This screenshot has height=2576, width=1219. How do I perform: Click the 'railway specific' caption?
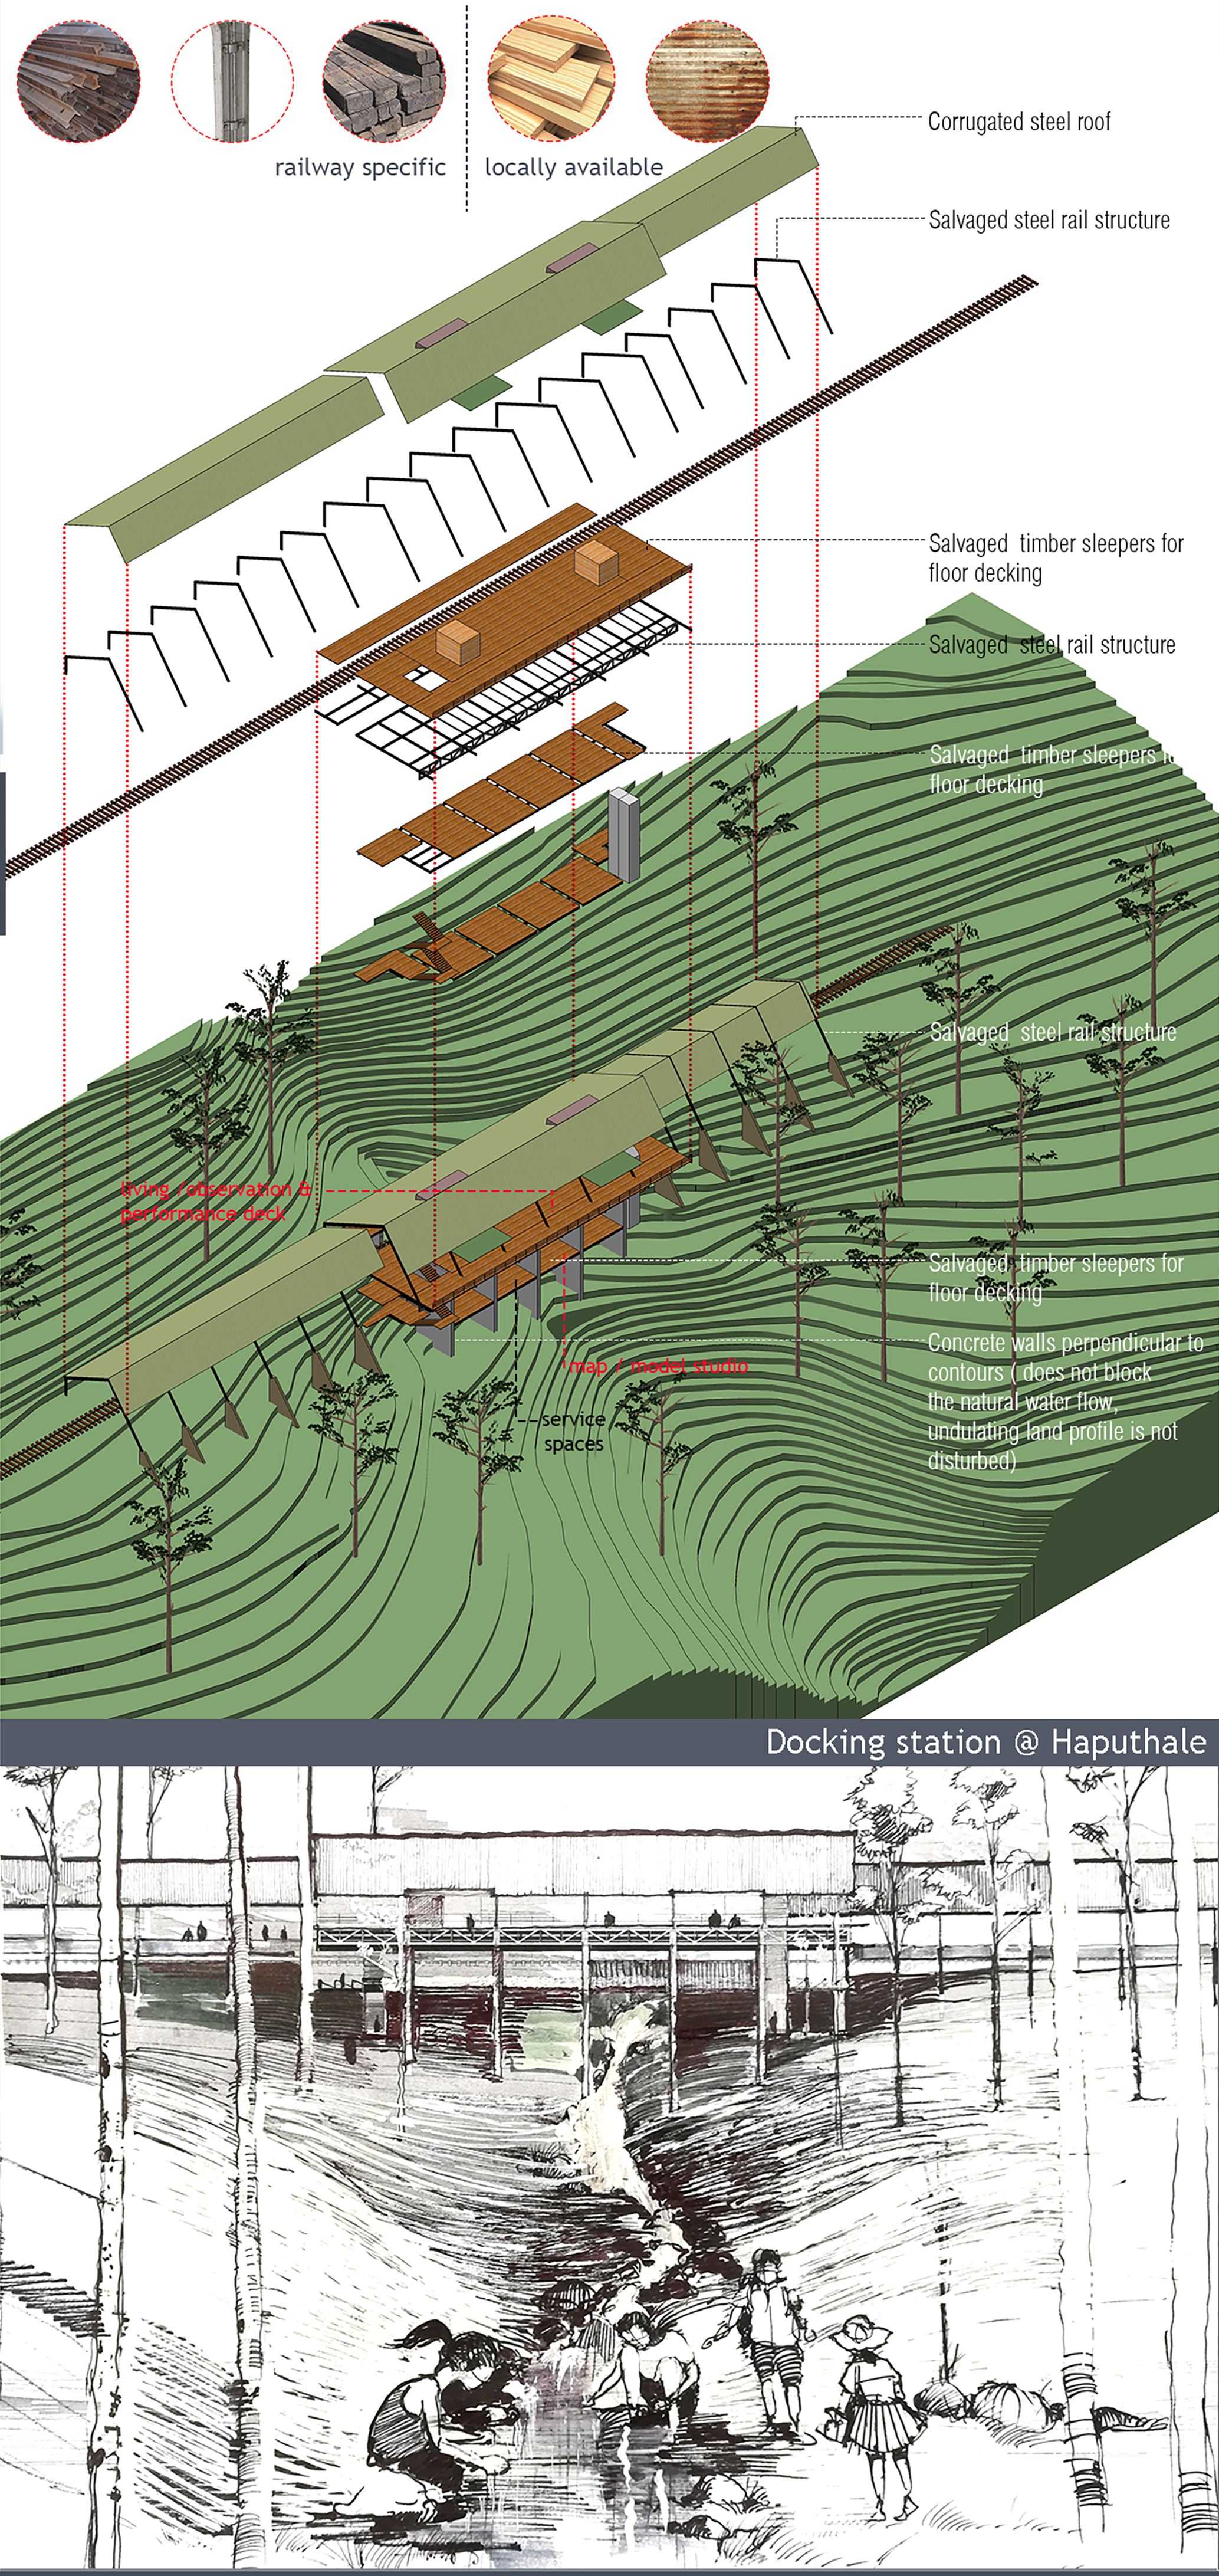pos(360,168)
